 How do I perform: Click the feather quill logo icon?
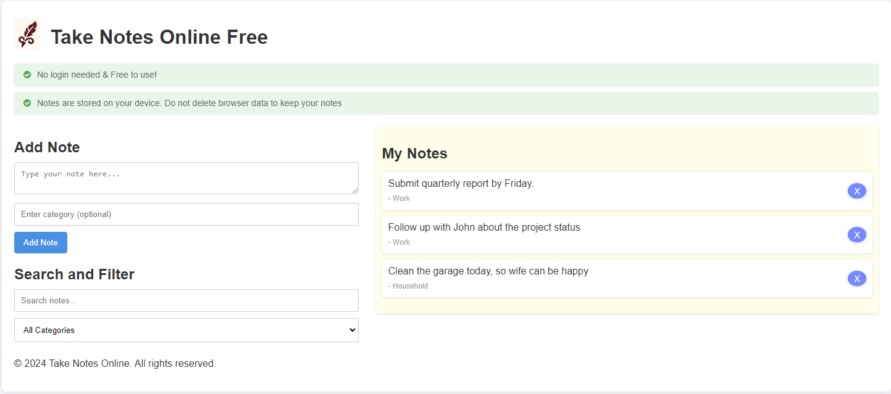pos(27,34)
